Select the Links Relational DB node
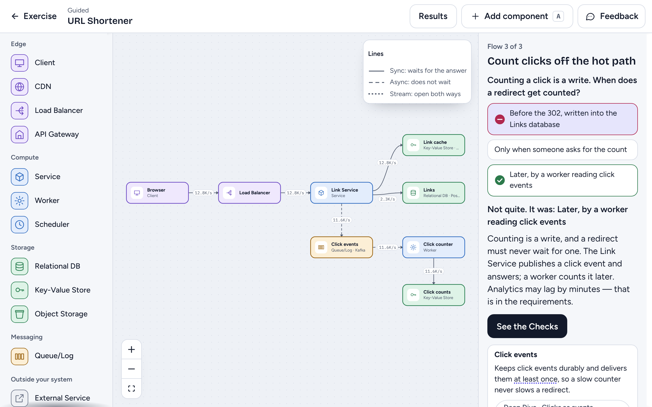Image resolution: width=652 pixels, height=407 pixels. (x=434, y=193)
